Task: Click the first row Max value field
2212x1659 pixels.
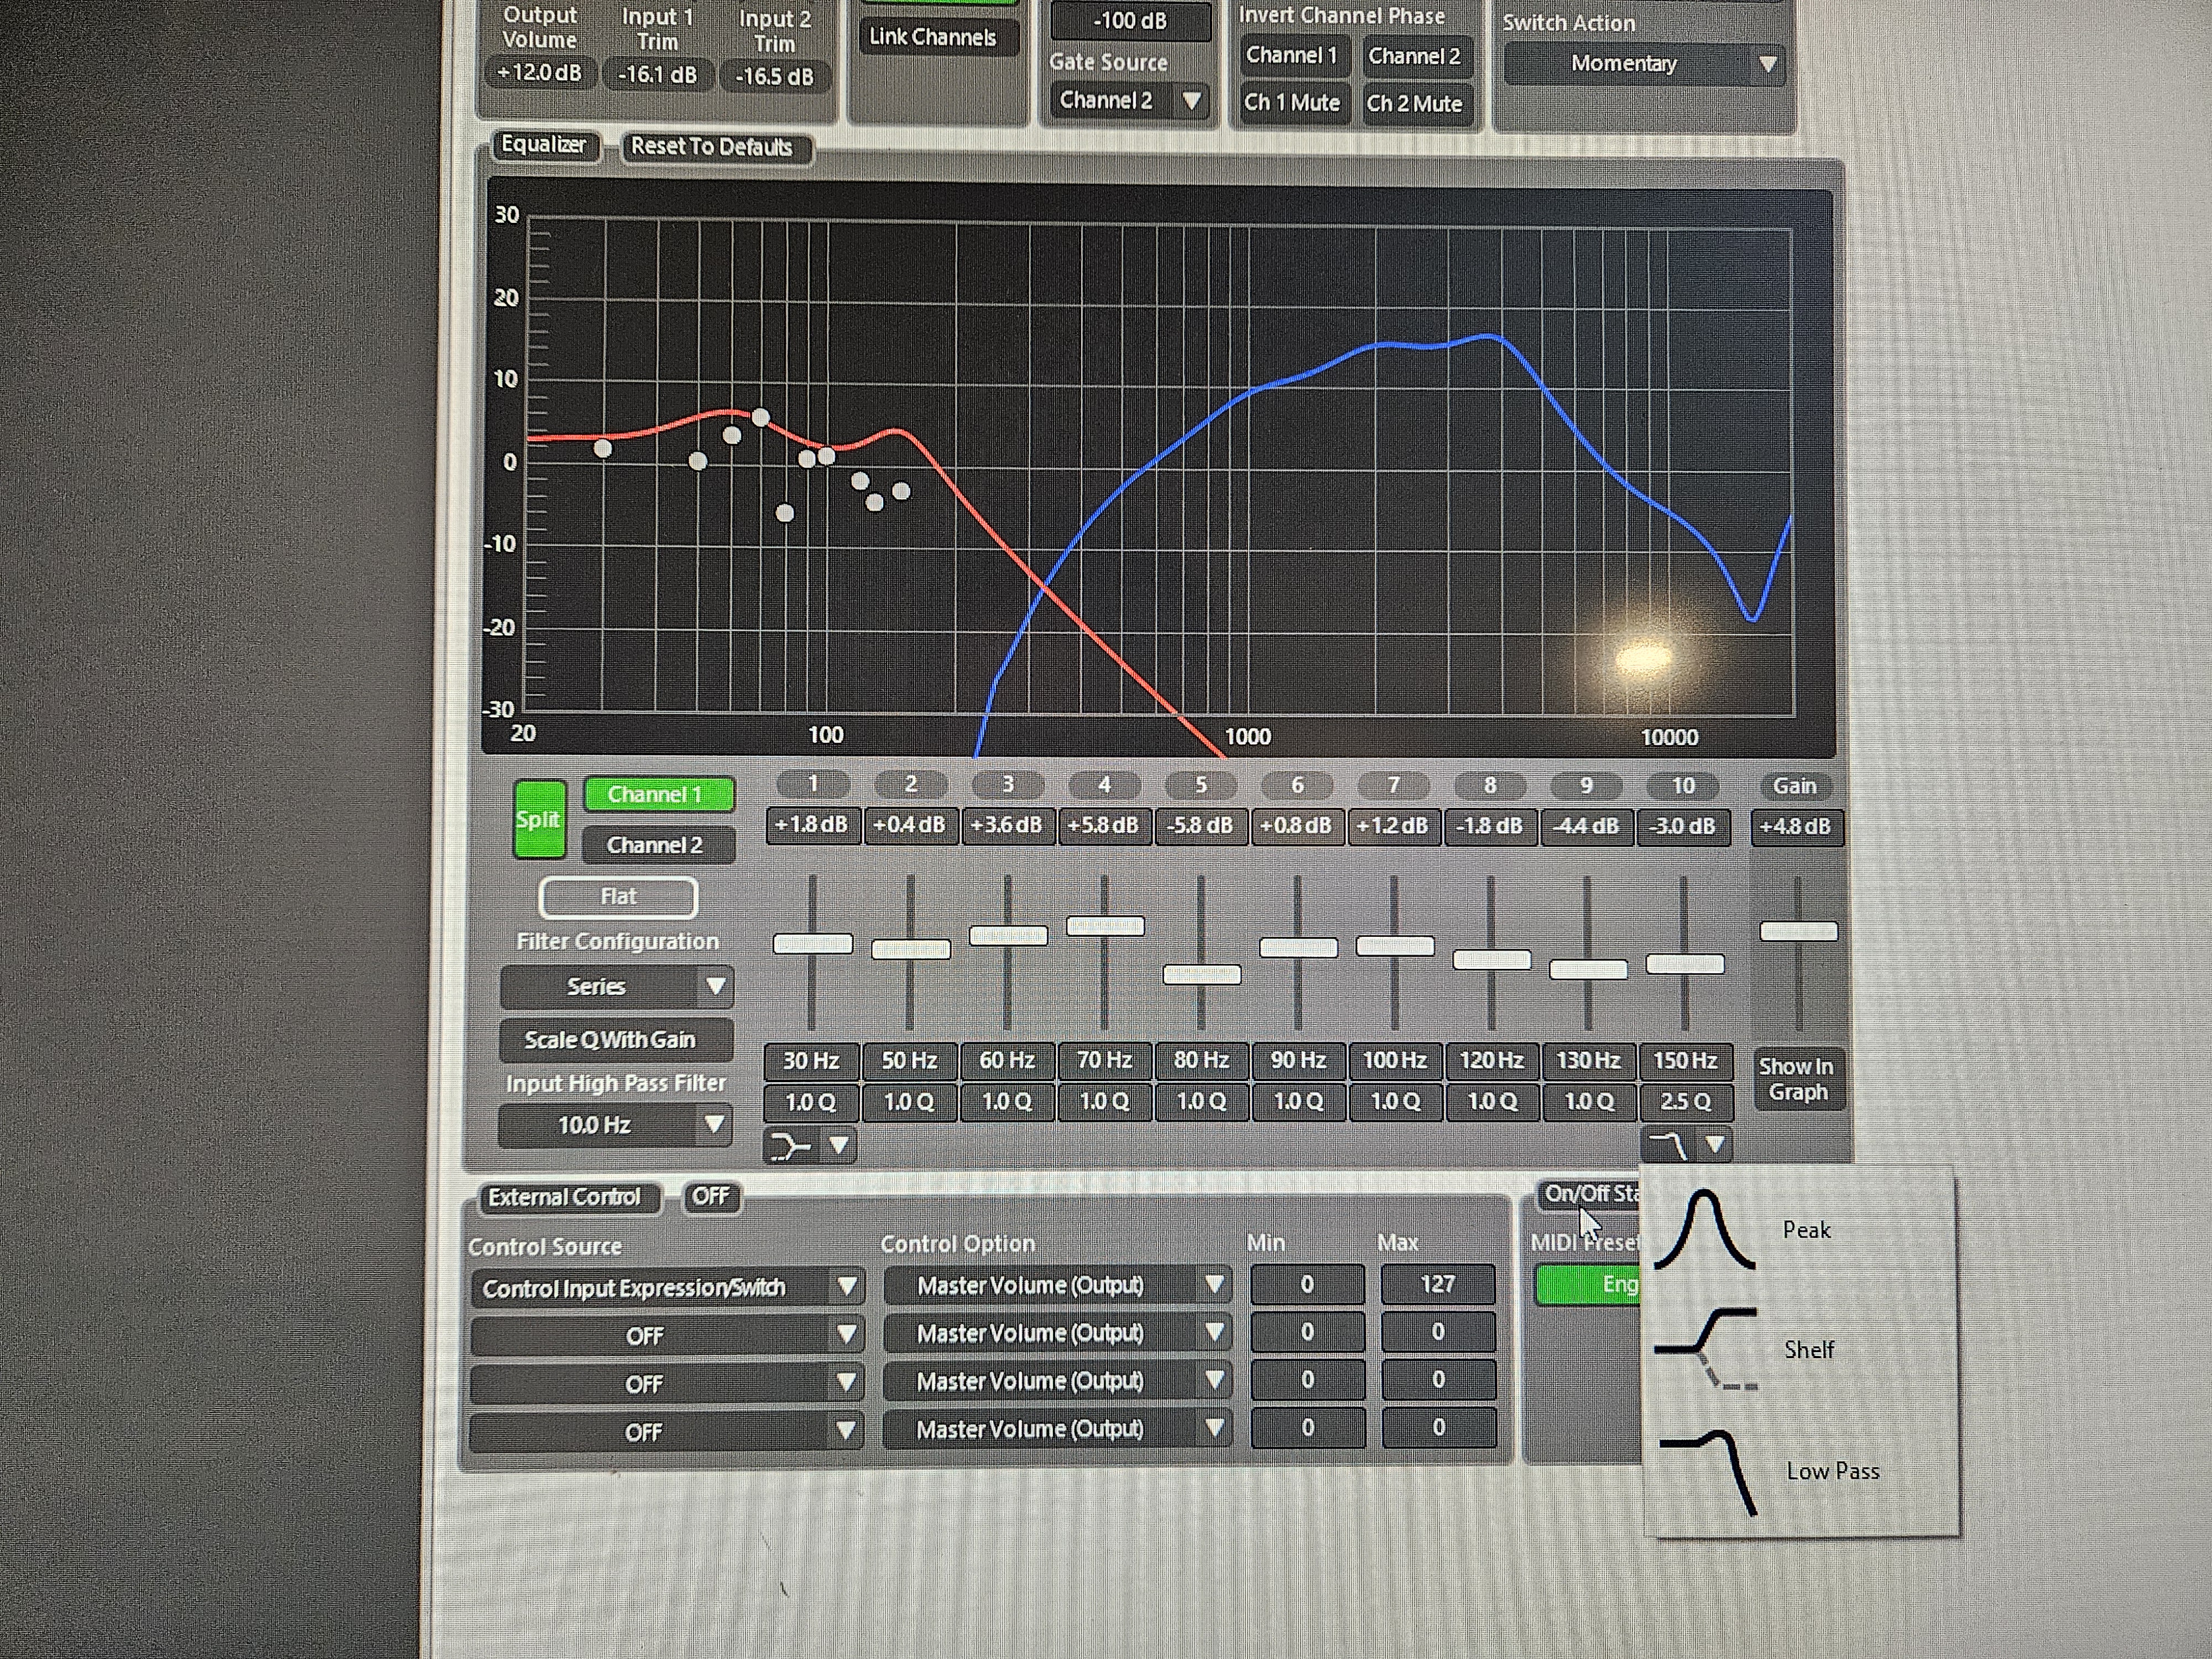Action: click(x=1438, y=1284)
